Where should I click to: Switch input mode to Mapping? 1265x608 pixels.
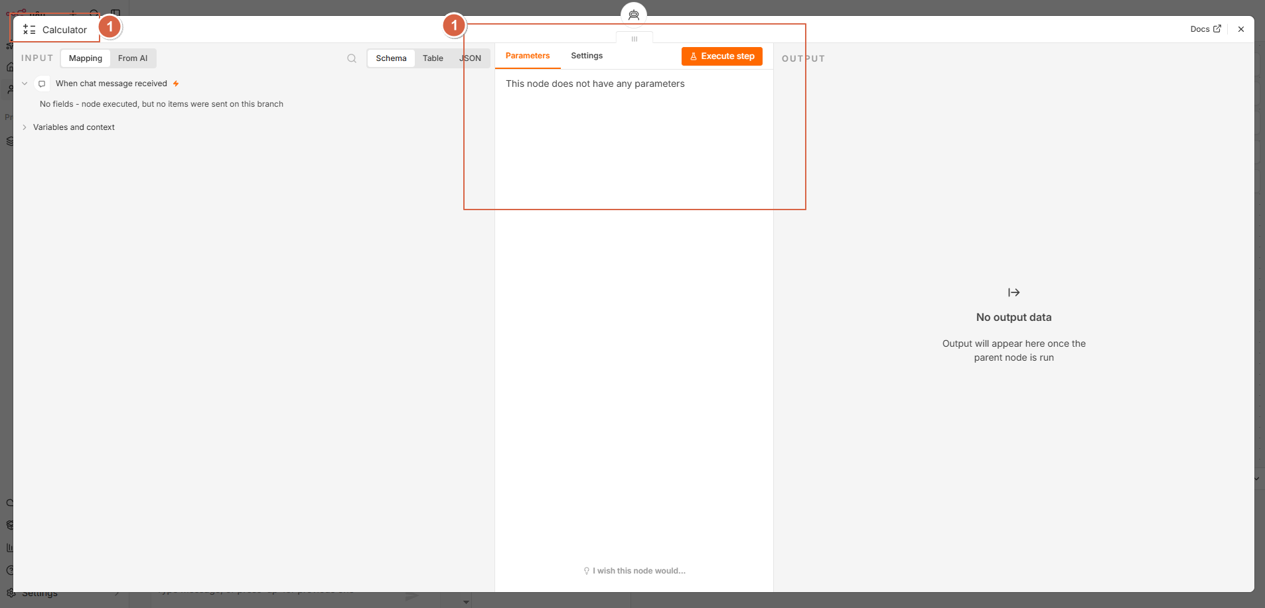click(x=86, y=58)
